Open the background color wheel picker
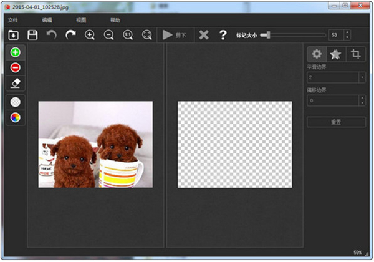The width and height of the screenshot is (374, 262). [16, 117]
